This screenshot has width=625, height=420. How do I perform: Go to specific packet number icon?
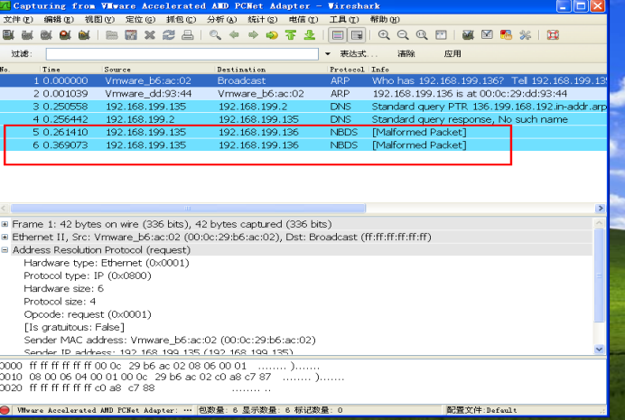point(272,35)
